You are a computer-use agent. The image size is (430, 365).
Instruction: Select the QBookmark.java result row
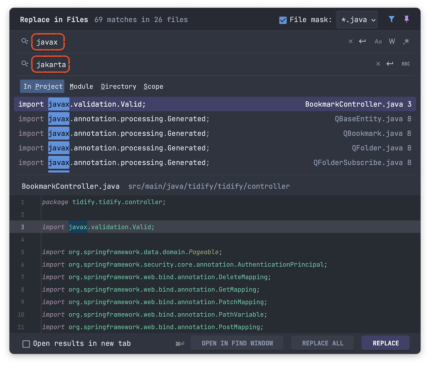coord(215,133)
